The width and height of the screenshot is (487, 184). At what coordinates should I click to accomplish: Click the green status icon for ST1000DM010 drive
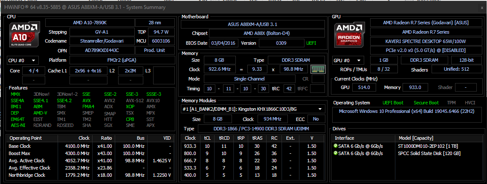tap(335, 146)
